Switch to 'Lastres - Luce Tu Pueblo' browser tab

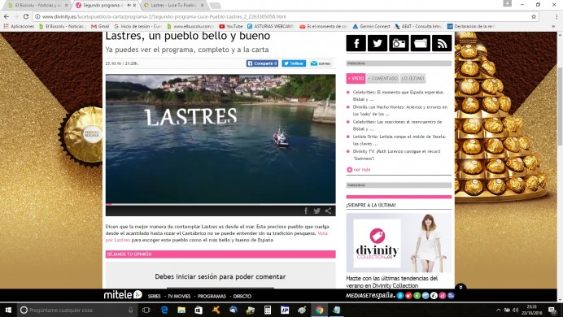[x=174, y=6]
